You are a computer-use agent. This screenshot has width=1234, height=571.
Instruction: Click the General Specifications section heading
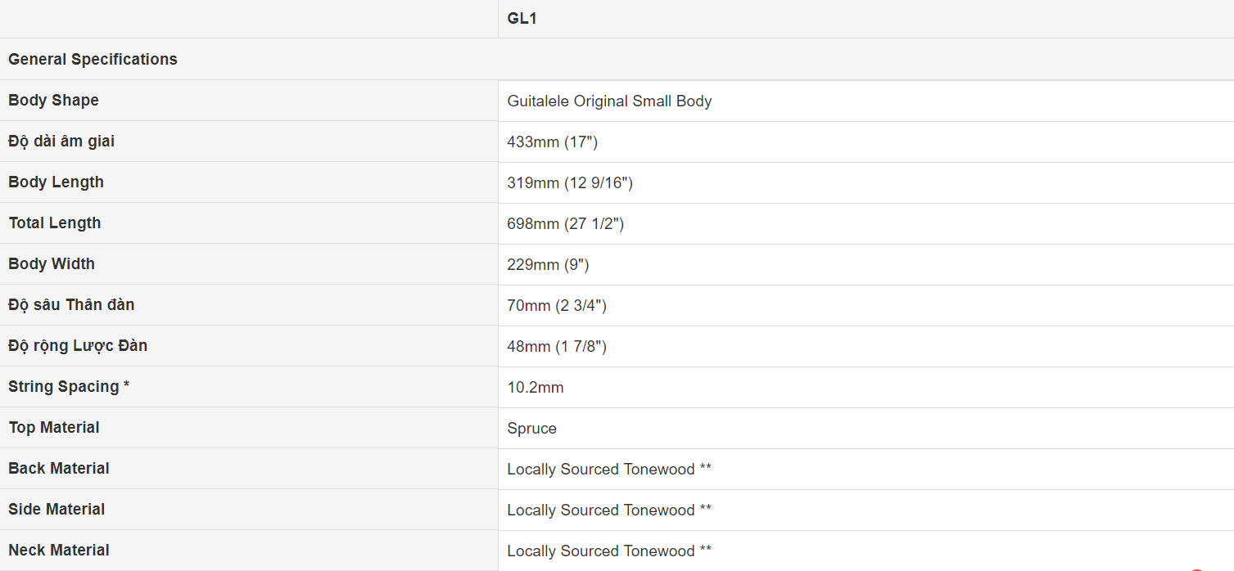[x=93, y=59]
